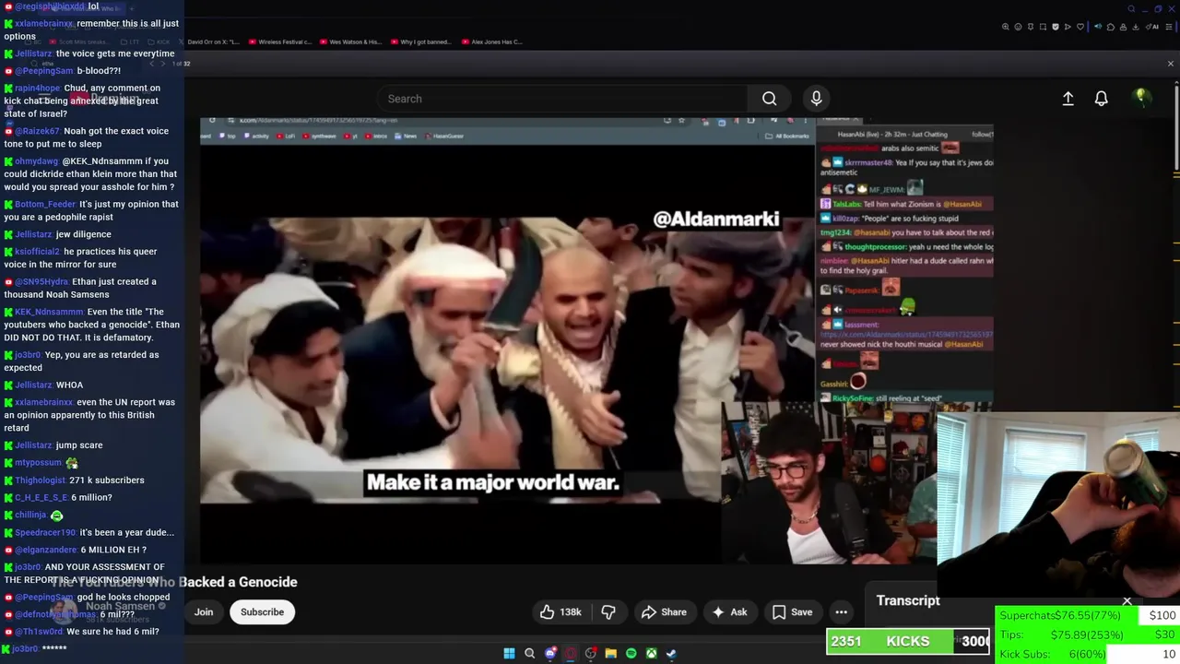Click the KICKS 2351 progress bar

908,641
